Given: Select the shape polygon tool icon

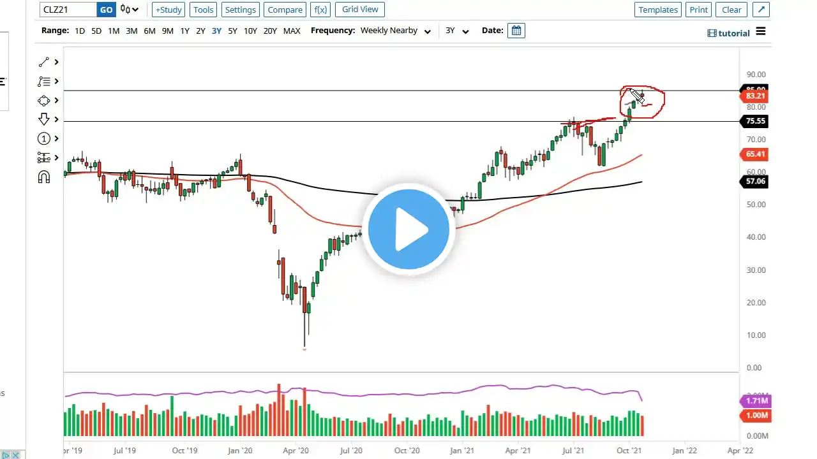Looking at the screenshot, I should point(43,100).
